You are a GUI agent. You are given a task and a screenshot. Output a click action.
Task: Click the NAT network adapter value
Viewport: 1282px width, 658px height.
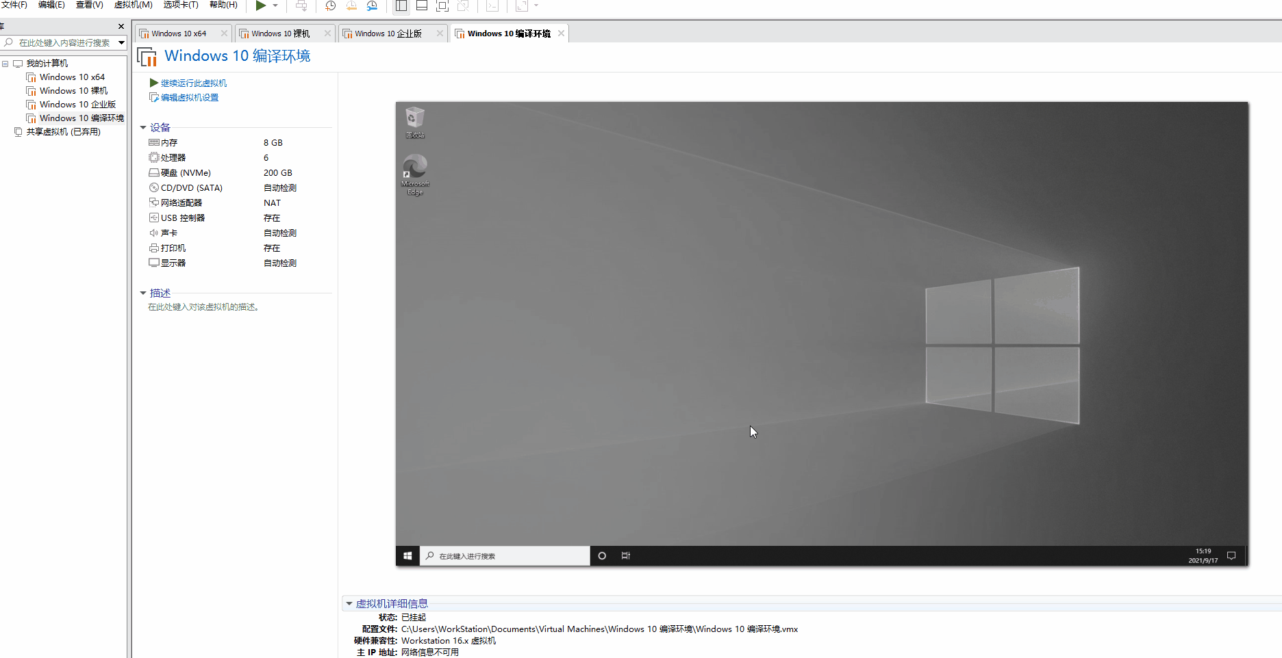pos(272,203)
